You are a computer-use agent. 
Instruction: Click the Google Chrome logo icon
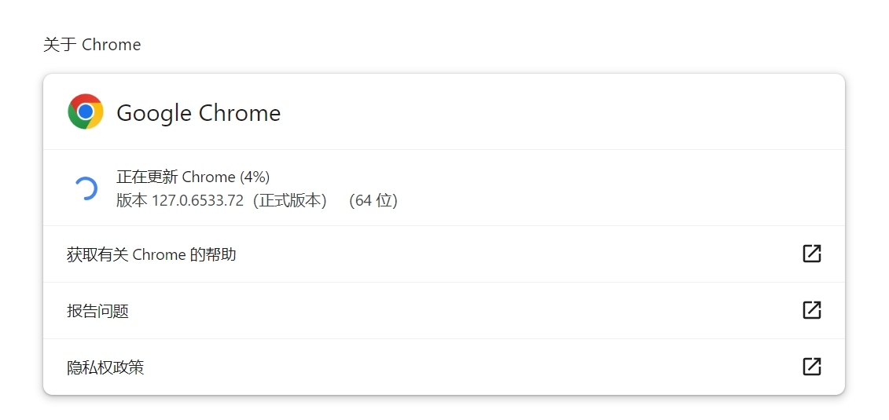[x=86, y=111]
